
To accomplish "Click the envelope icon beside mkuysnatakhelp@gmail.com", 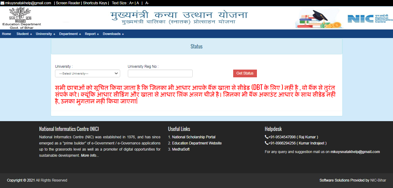I will pyautogui.click(x=2, y=3).
